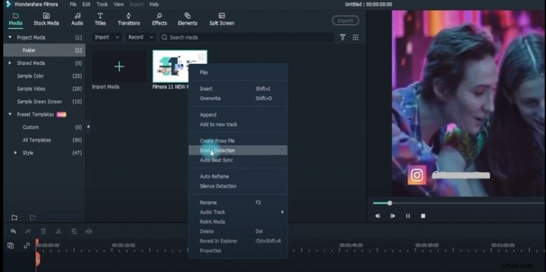Select All Templates
Image resolution: width=546 pixels, height=272 pixels.
[x=44, y=140]
